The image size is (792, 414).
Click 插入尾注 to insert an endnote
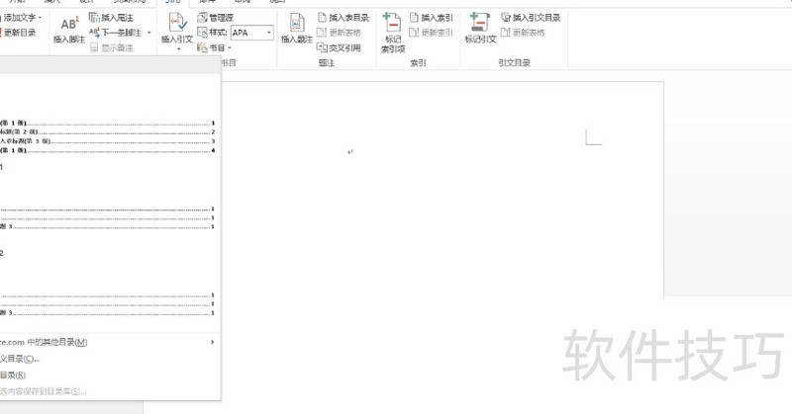(111, 18)
